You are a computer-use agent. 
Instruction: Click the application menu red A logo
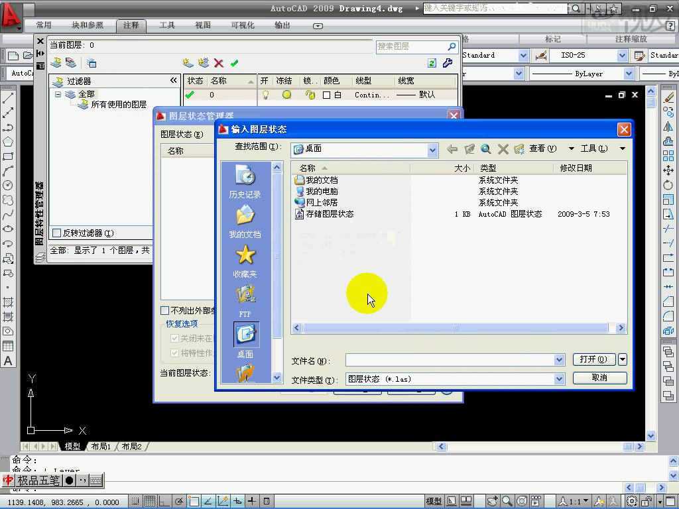coord(11,16)
